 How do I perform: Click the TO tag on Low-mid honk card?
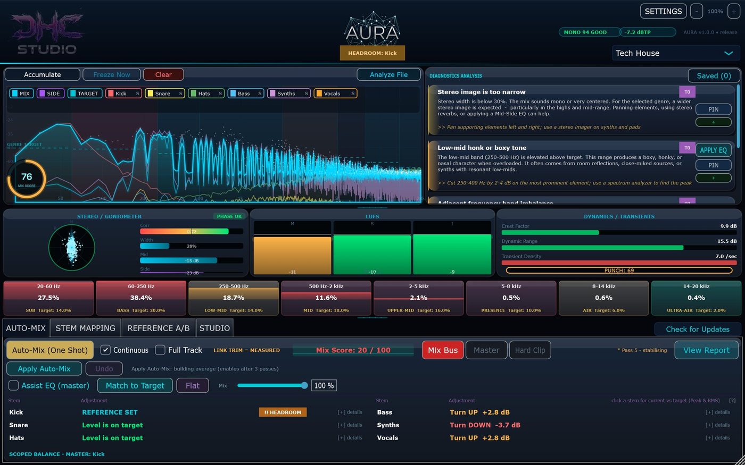pyautogui.click(x=687, y=148)
